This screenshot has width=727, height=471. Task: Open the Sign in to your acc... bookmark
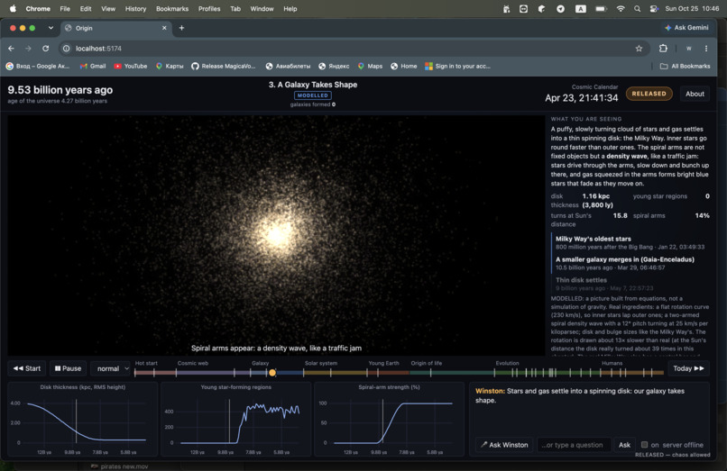click(x=457, y=67)
